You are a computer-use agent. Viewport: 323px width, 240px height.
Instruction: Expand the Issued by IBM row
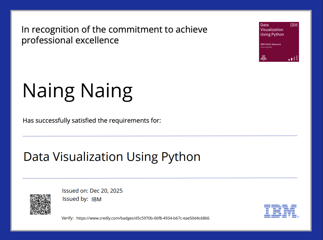[82, 199]
